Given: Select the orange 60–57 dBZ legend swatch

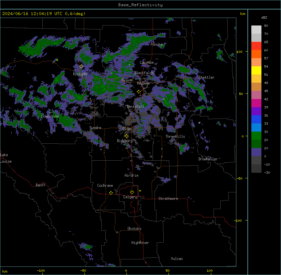Looking at the screenshot, I should point(256,54).
